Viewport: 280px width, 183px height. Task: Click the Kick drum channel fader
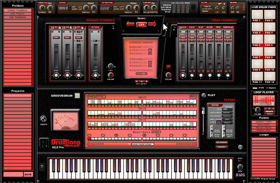point(183,48)
